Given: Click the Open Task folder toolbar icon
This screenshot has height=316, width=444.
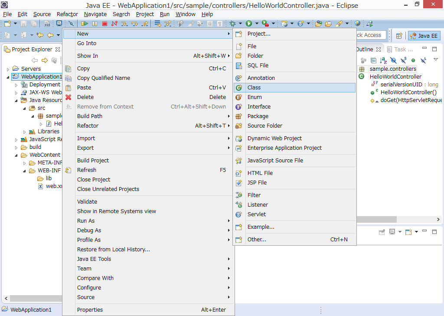Looking at the screenshot, I should pyautogui.click(x=329, y=23).
